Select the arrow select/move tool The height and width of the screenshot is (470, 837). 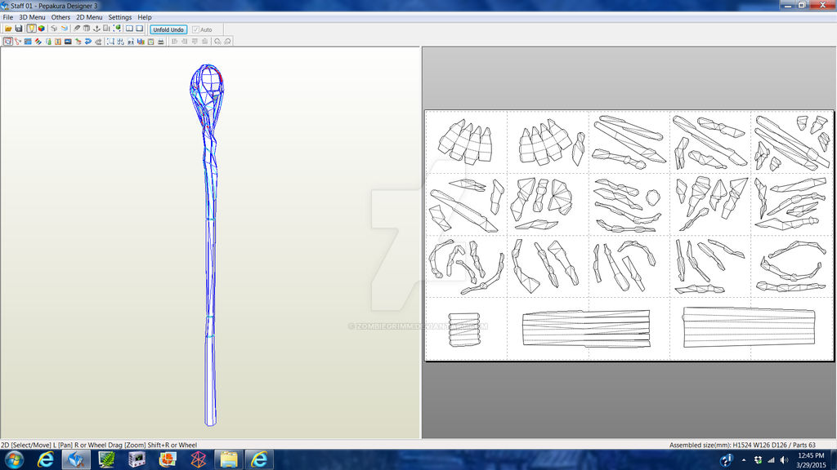pyautogui.click(x=9, y=41)
